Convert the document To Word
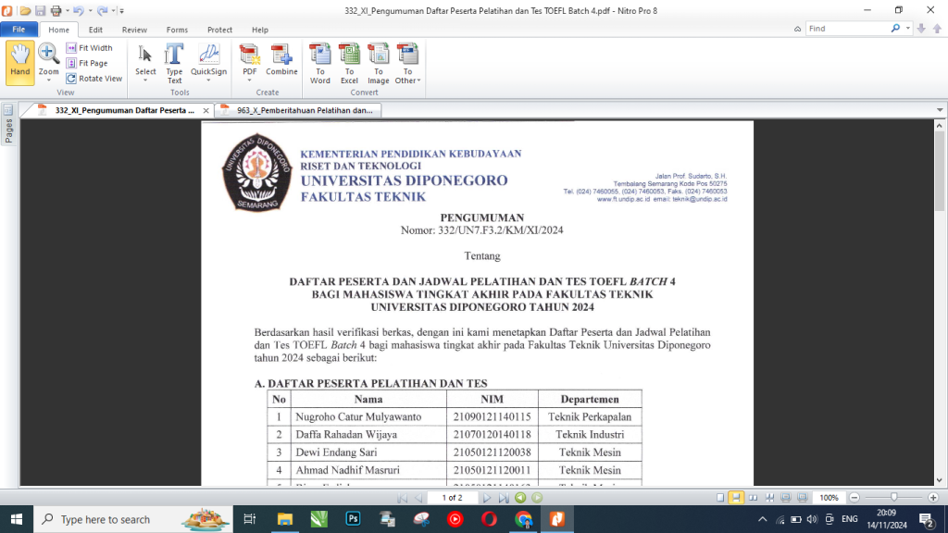The width and height of the screenshot is (948, 533). tap(319, 64)
